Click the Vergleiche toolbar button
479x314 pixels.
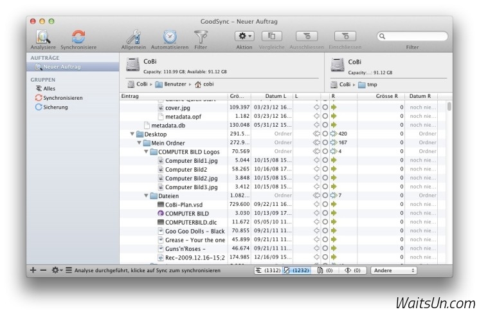pos(272,36)
